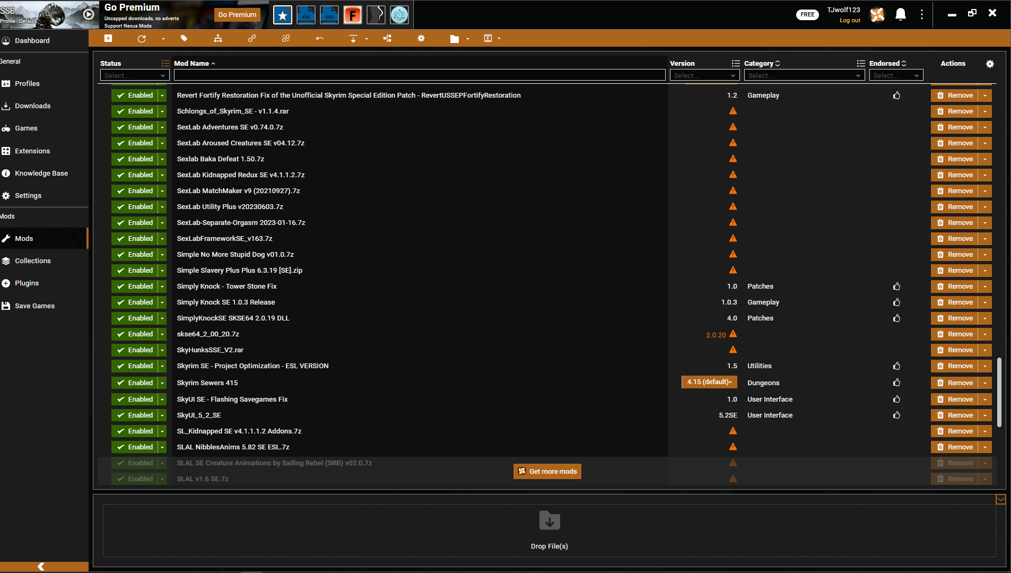Launch the orange F tool icon

[x=353, y=15]
